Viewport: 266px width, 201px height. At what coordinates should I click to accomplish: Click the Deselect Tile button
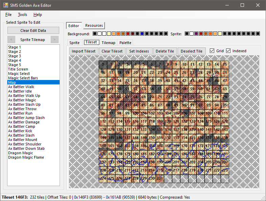[192, 51]
